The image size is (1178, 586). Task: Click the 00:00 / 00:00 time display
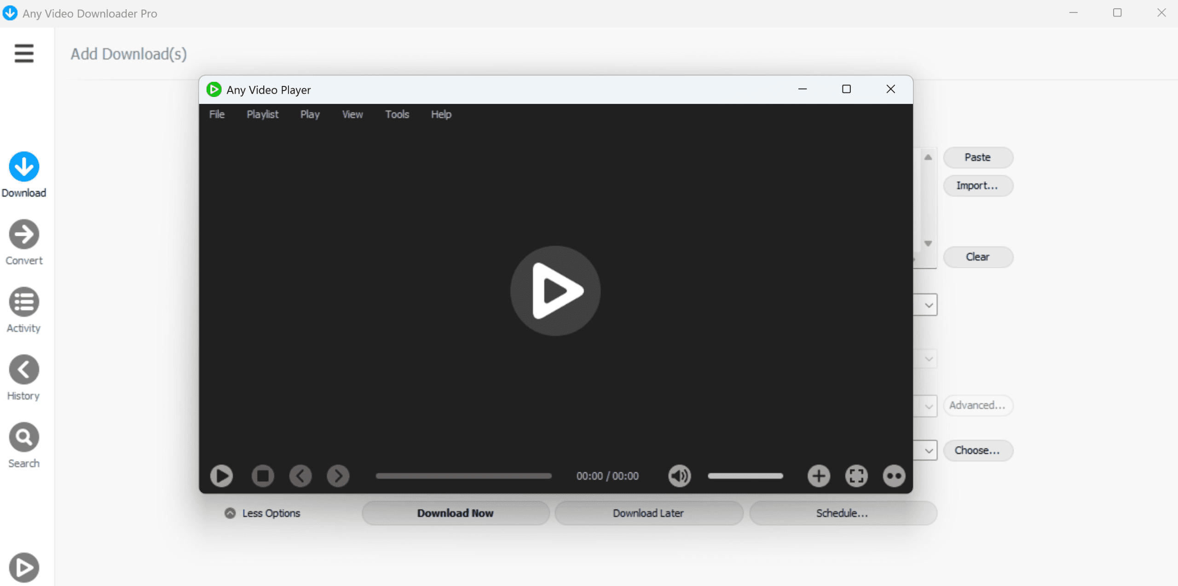(607, 476)
